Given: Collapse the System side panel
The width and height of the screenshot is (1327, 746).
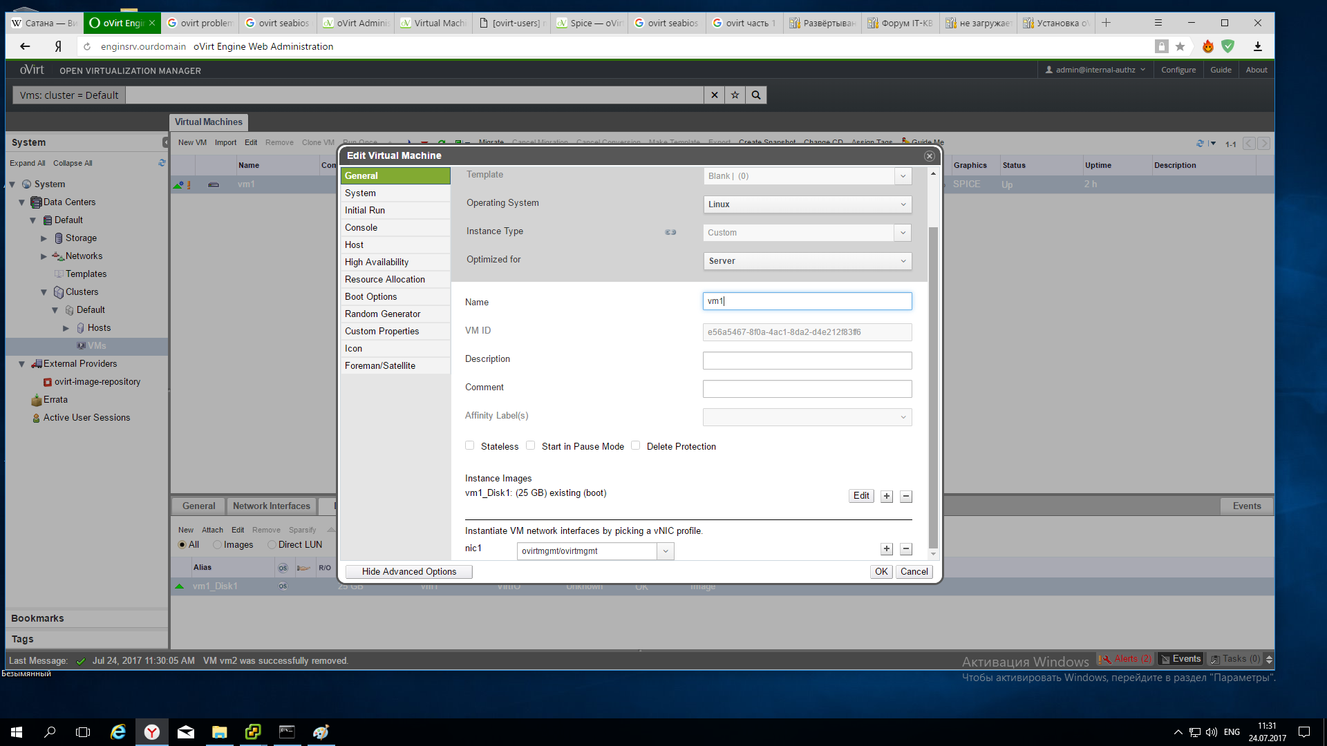Looking at the screenshot, I should point(165,142).
